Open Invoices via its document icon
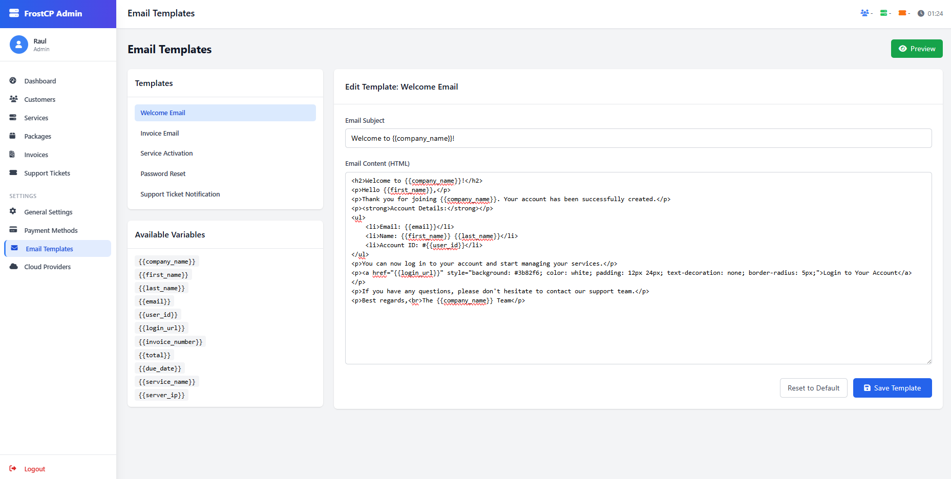The width and height of the screenshot is (951, 479). click(12, 155)
